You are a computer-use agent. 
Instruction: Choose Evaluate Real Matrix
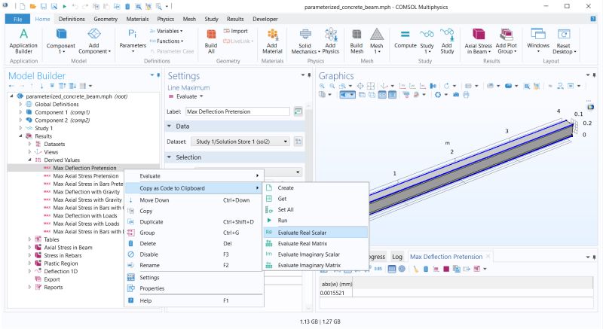(316, 243)
